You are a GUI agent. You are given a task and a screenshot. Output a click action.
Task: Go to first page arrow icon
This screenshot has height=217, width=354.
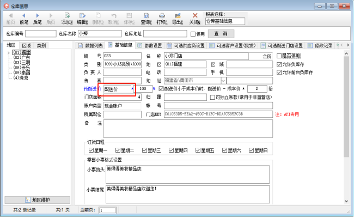pyautogui.click(x=10, y=16)
